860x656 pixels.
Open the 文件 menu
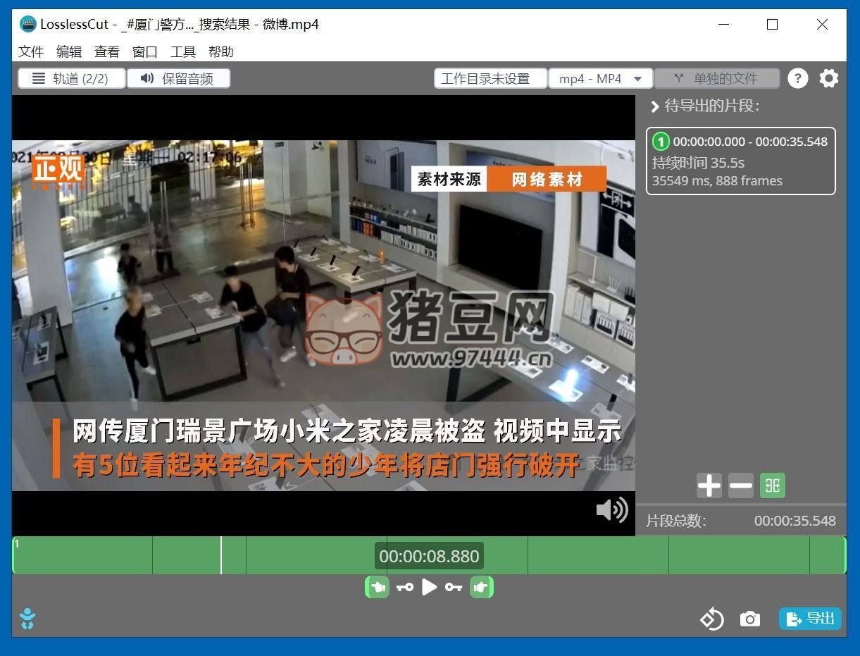31,51
